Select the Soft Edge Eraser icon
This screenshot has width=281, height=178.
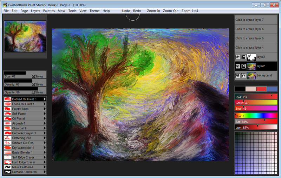click(x=8, y=157)
